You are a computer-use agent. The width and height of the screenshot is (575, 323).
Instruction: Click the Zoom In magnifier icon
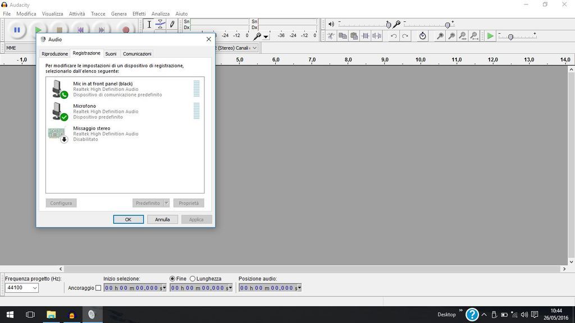[440, 36]
